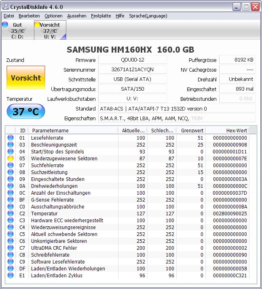Image resolution: width=262 pixels, height=289 pixels.
Task: Click the yellow status orb on Vorsicht tab
Action: pos(37,24)
